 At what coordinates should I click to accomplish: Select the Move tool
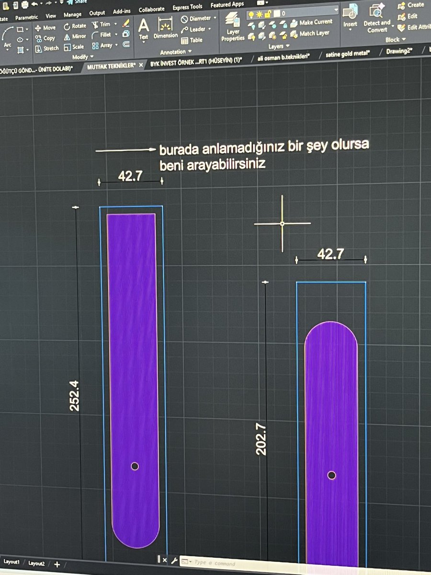pyautogui.click(x=45, y=28)
